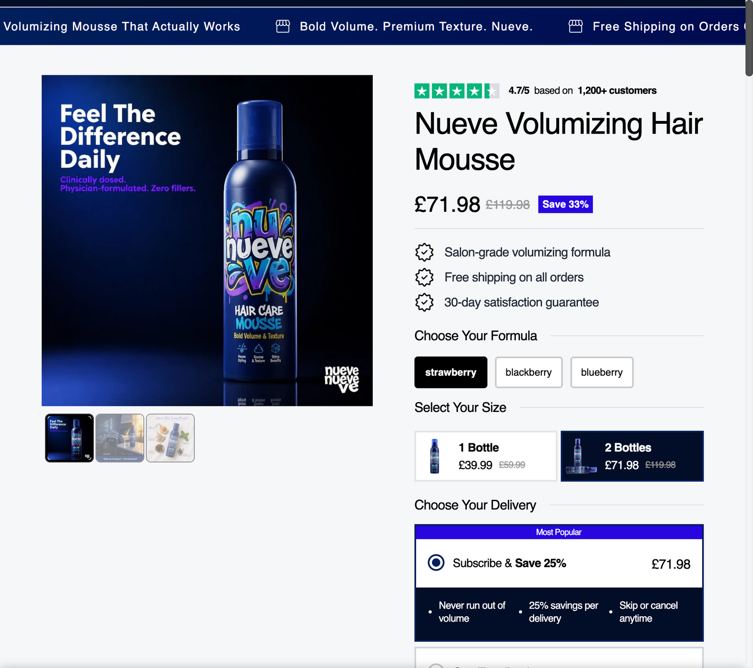Click the badge icon beside '30-day satisfaction guarantee'
The width and height of the screenshot is (753, 668).
pos(425,302)
